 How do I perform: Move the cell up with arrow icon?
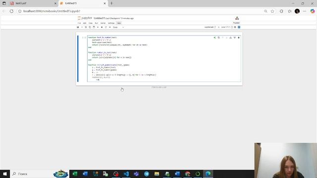222,38
